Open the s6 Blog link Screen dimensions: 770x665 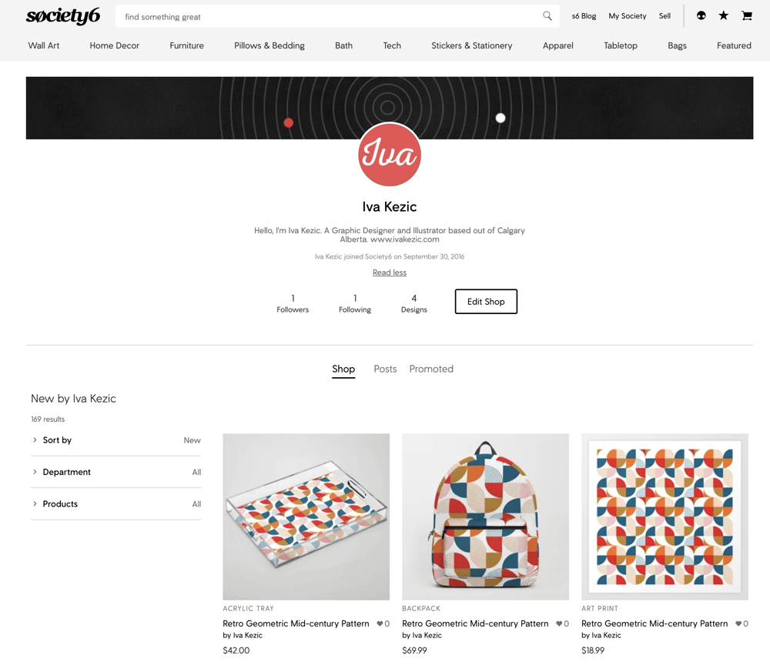tap(584, 16)
